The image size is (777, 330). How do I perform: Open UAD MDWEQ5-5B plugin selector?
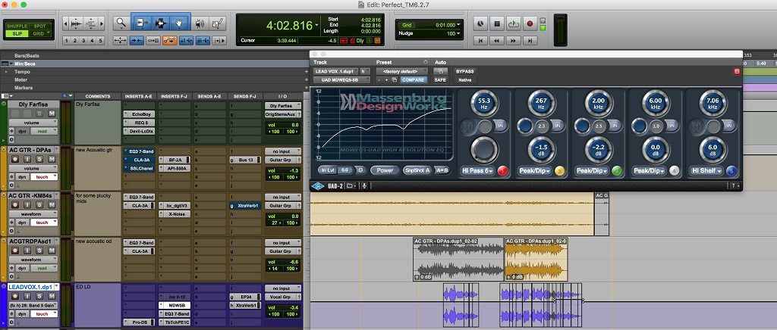[342, 80]
